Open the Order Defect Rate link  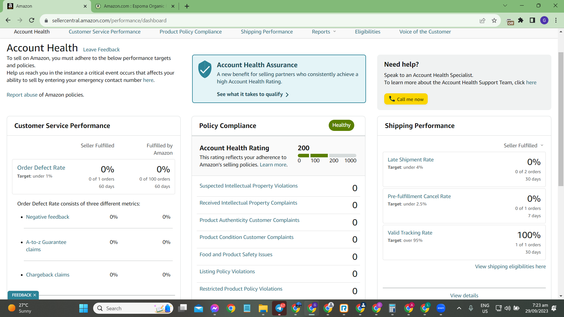41,168
